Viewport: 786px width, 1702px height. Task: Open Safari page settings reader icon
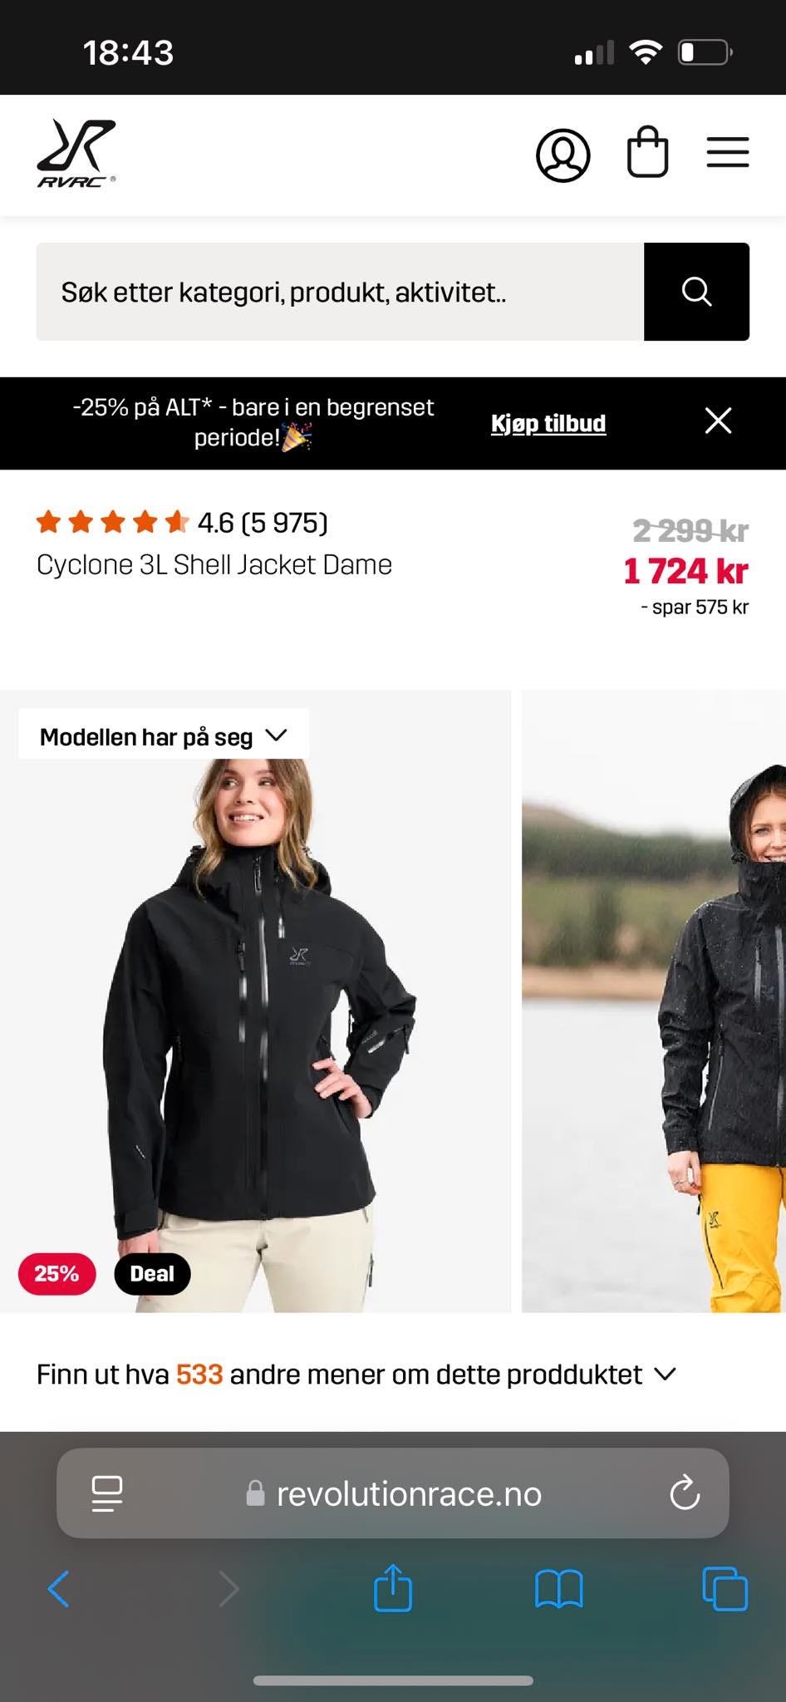pos(107,1493)
